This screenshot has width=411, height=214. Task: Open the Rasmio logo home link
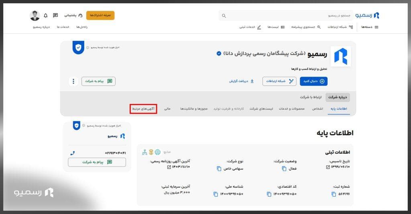coord(367,16)
